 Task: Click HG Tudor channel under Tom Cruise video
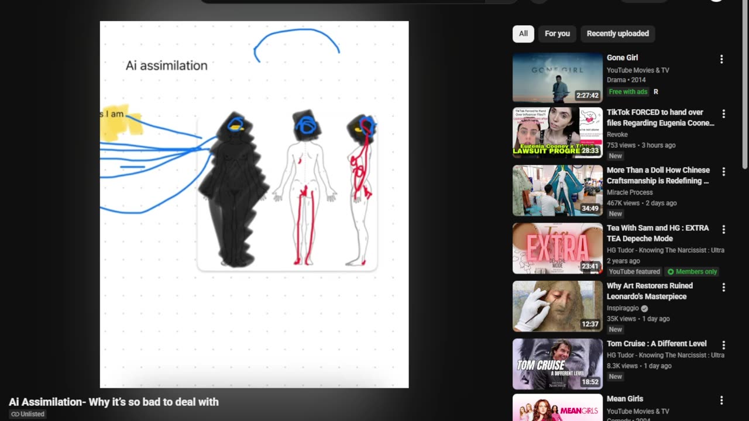pos(665,355)
